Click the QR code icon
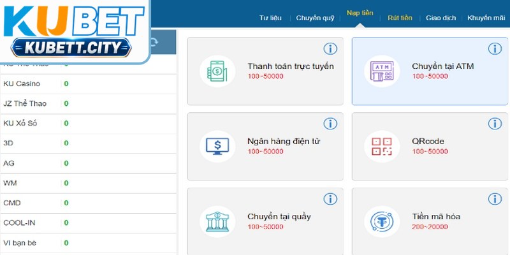510x255 pixels. [382, 146]
